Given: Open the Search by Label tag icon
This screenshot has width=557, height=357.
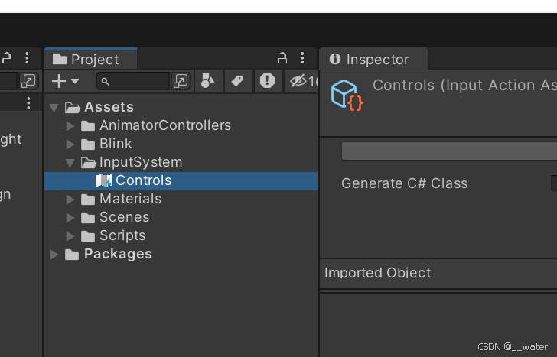Looking at the screenshot, I should (x=237, y=81).
